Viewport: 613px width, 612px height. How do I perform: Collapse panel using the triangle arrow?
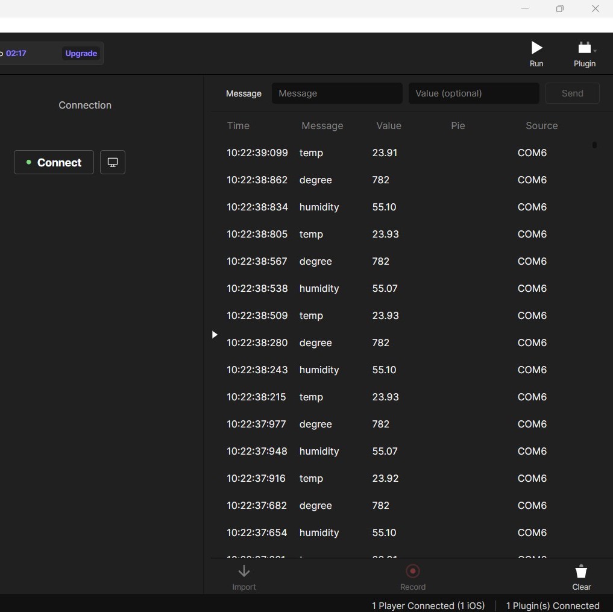tap(215, 335)
